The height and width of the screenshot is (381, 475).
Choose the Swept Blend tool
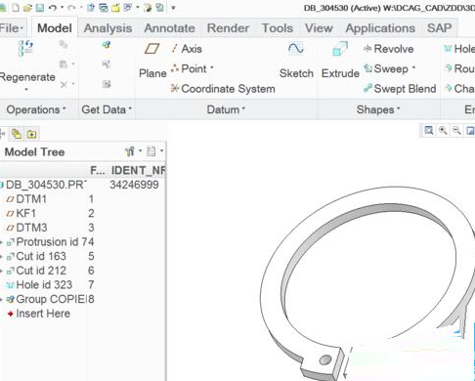pos(400,89)
